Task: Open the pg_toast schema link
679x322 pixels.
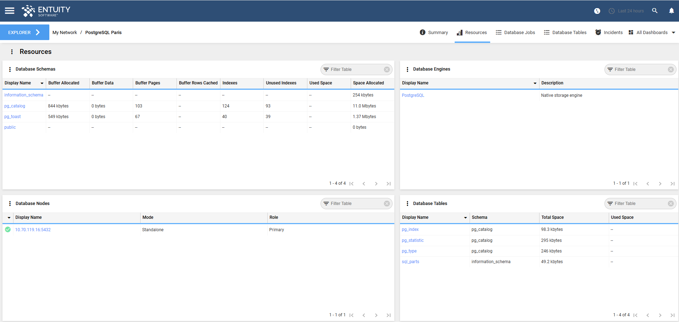Action: [12, 117]
